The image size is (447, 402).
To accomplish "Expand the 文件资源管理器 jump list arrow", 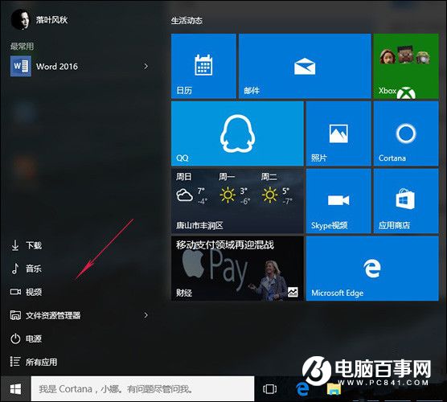I will (146, 315).
